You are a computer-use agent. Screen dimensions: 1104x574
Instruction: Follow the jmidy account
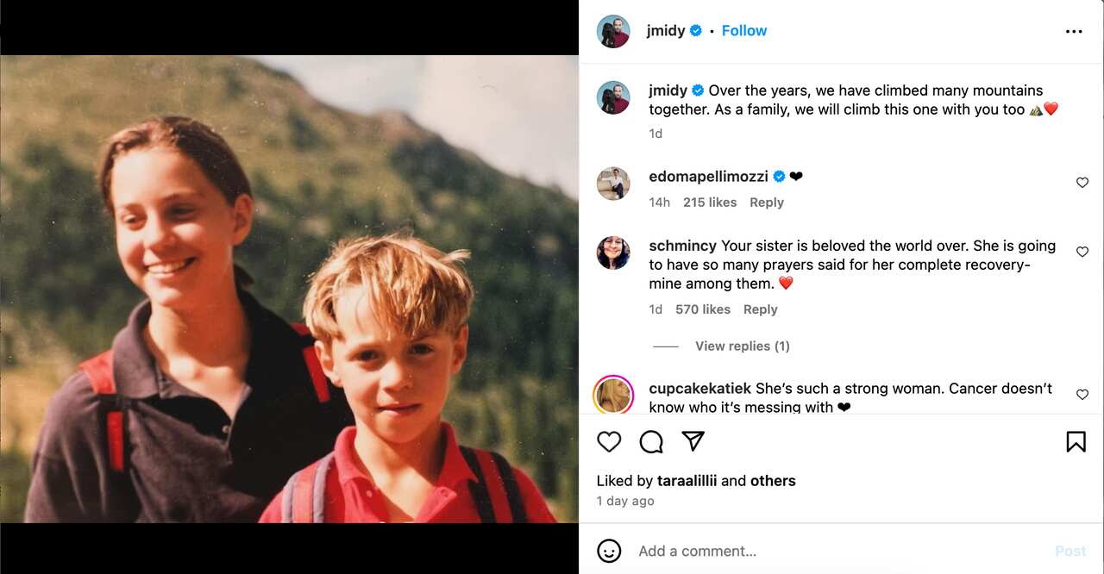click(x=743, y=31)
